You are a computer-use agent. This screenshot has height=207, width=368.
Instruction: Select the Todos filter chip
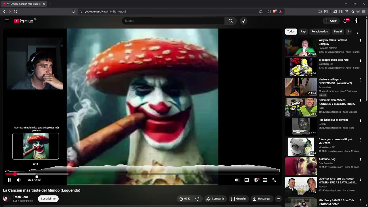pos(291,31)
